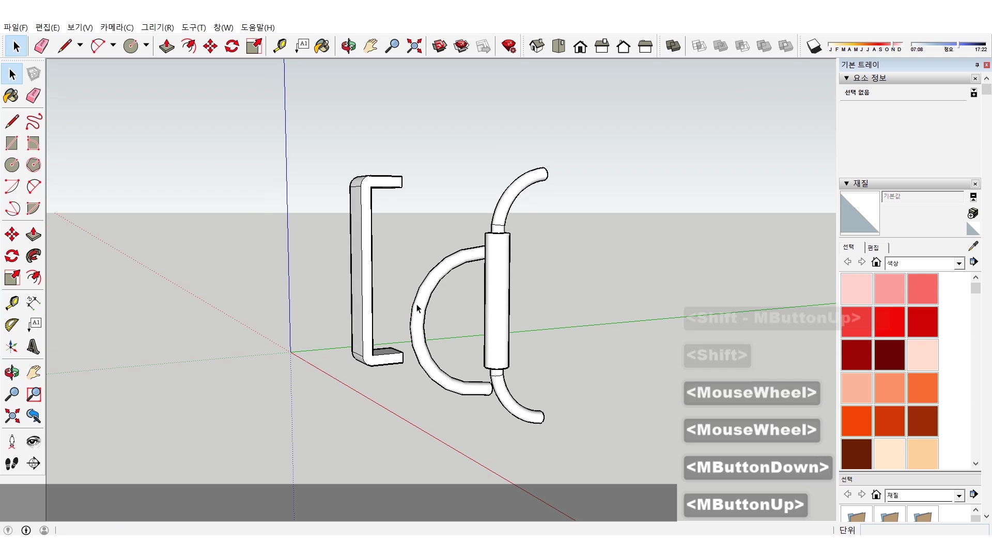
Task: Open the Circle tool dropdown arrow
Action: (x=146, y=45)
